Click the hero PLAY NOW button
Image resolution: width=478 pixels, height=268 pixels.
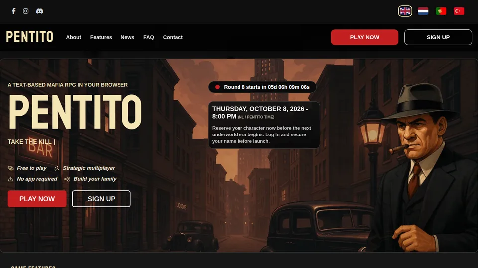[x=37, y=199]
